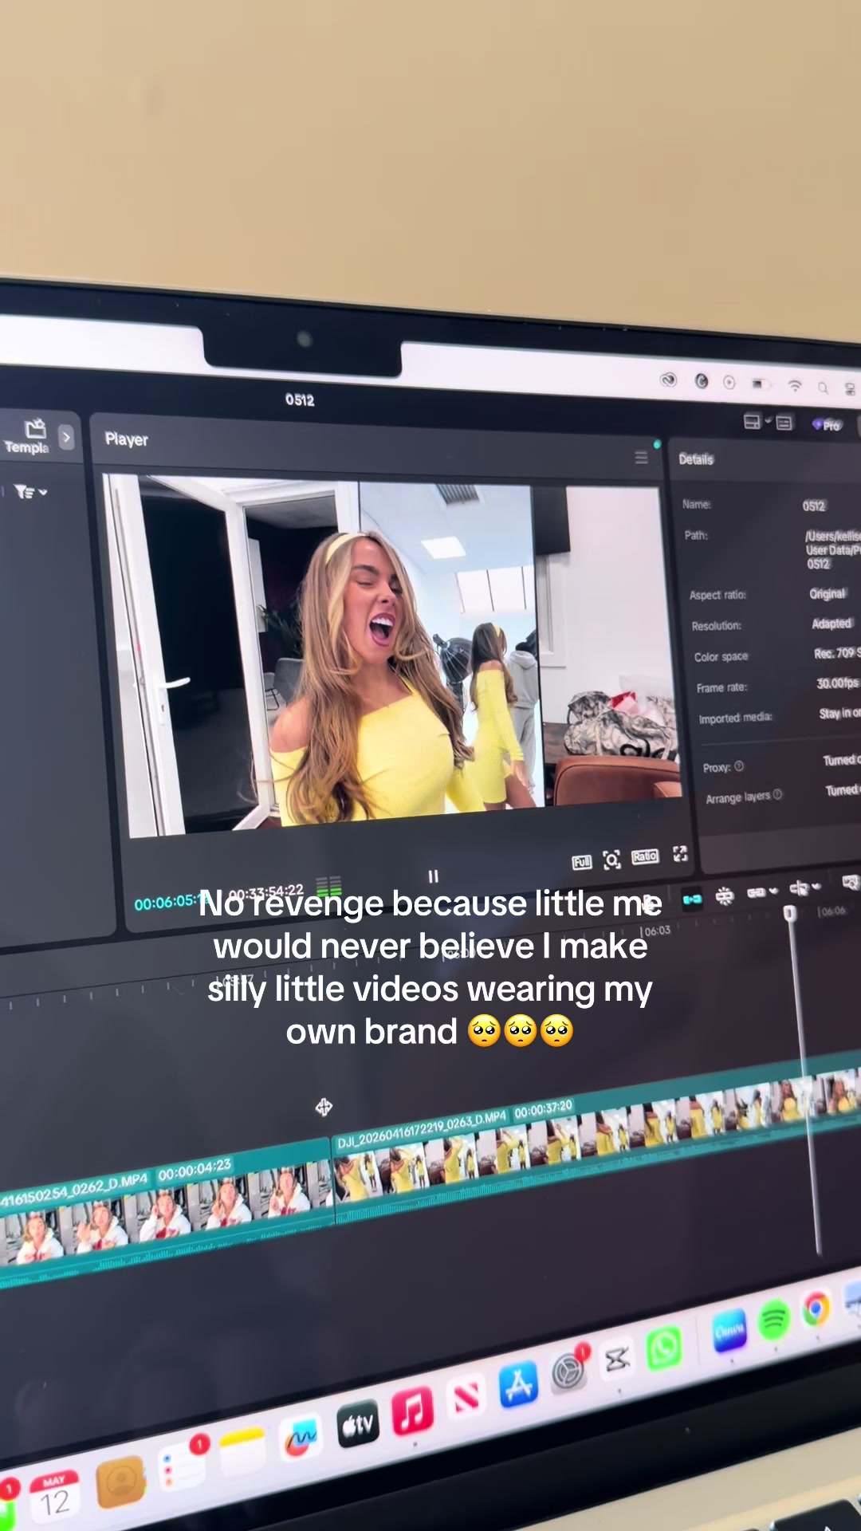Click the Full preview quality button
Screen dimensions: 861x1531
point(582,862)
